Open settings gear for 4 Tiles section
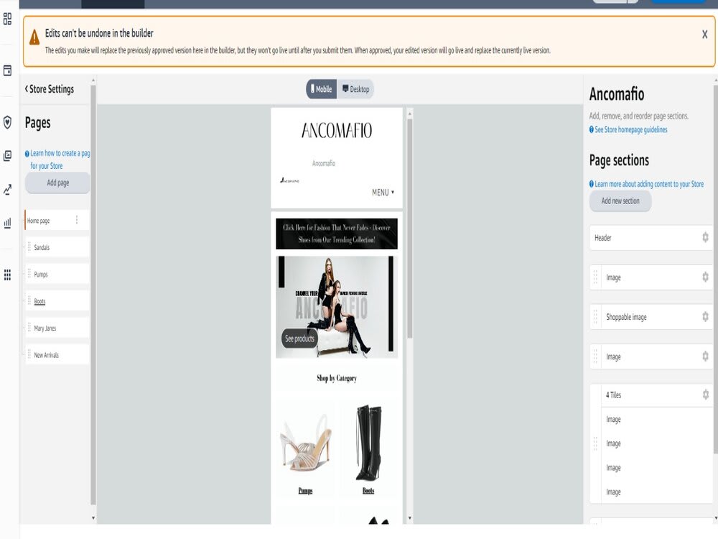Image resolution: width=718 pixels, height=539 pixels. pyautogui.click(x=705, y=395)
